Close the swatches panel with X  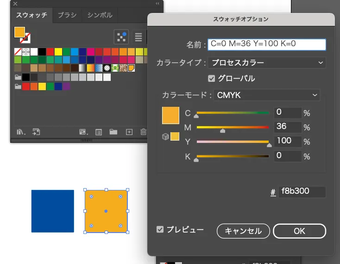(15, 4)
